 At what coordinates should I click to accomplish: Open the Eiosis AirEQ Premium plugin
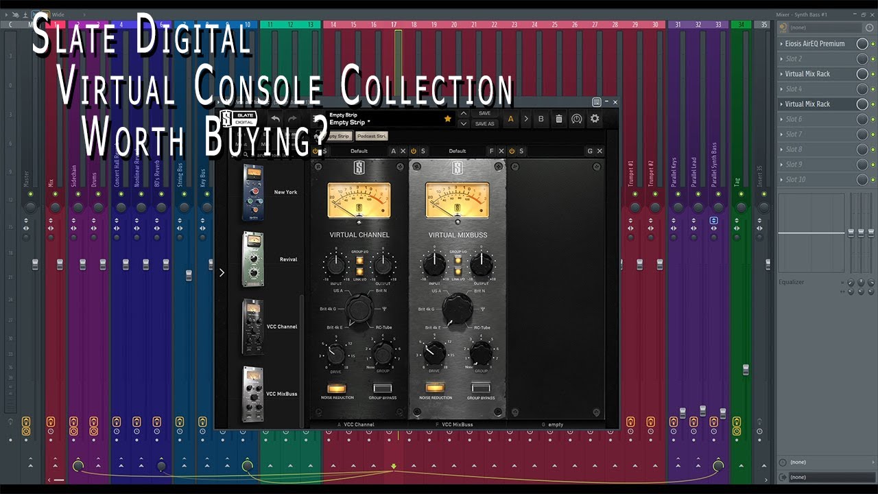tap(816, 44)
